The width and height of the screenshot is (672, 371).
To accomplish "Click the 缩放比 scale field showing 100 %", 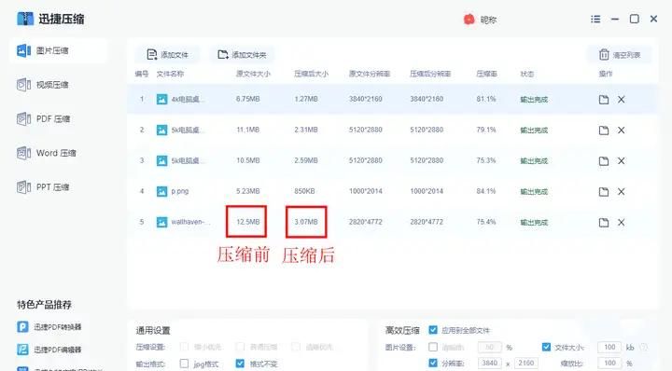I will pyautogui.click(x=609, y=364).
